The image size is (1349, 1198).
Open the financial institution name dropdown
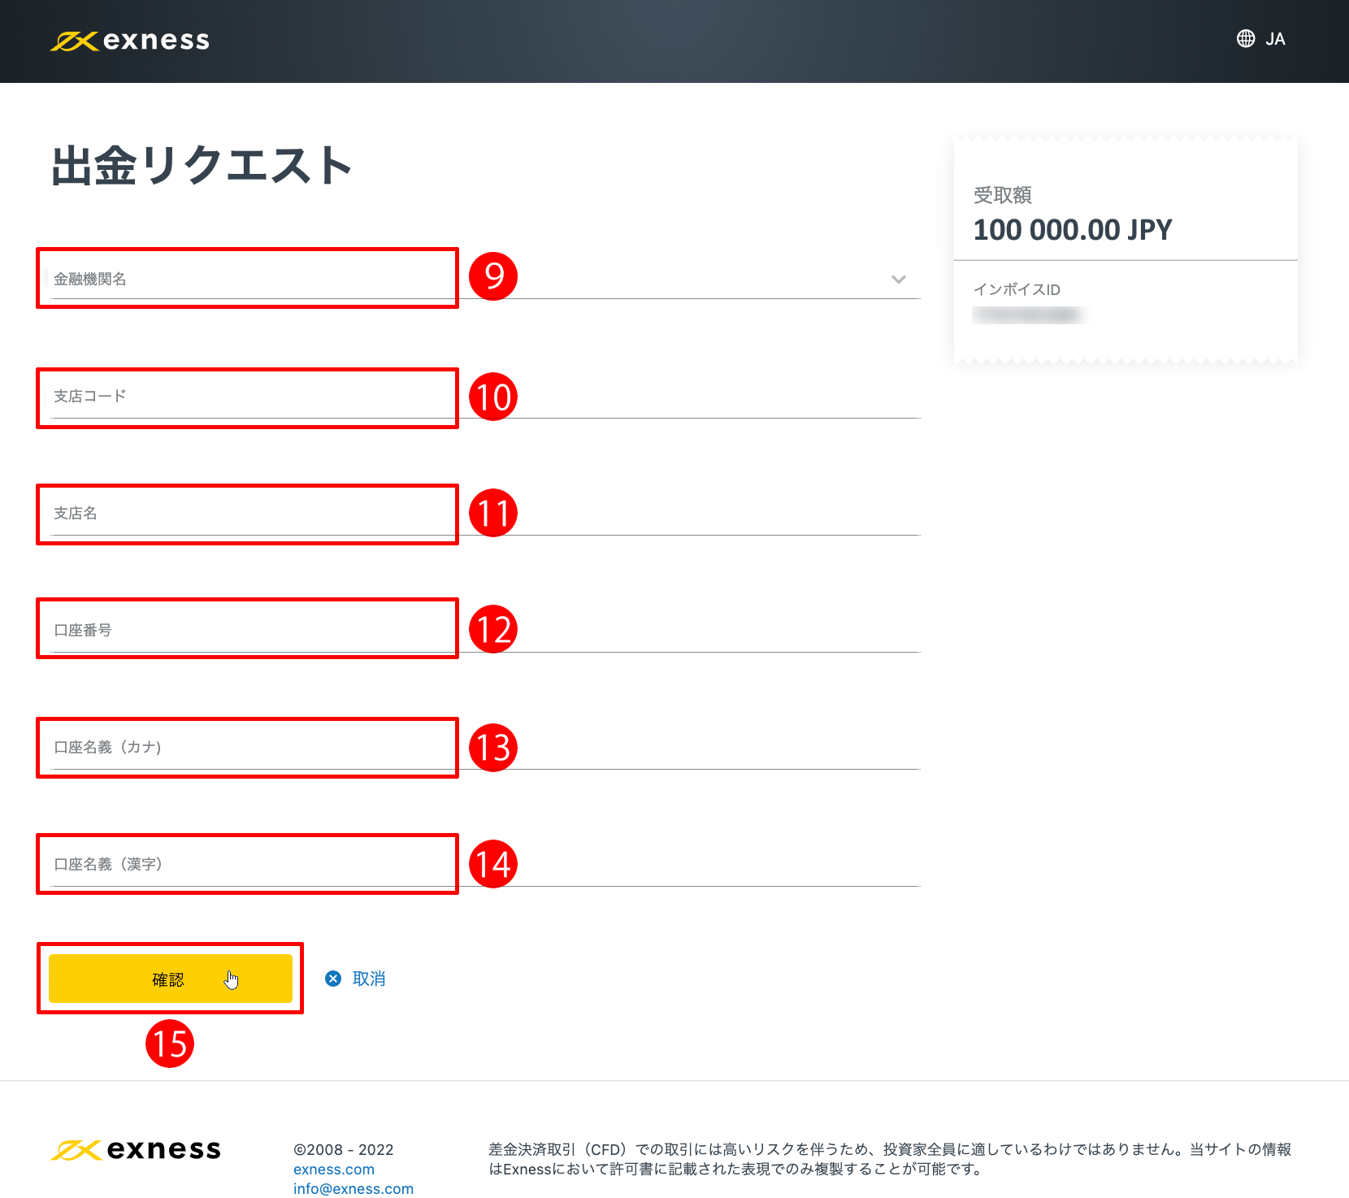pos(244,279)
